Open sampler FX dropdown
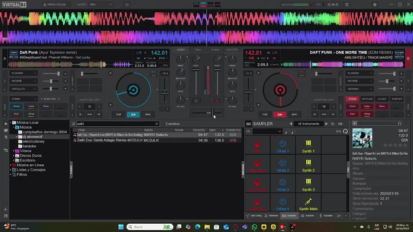This screenshot has height=232, width=413. tap(267, 131)
